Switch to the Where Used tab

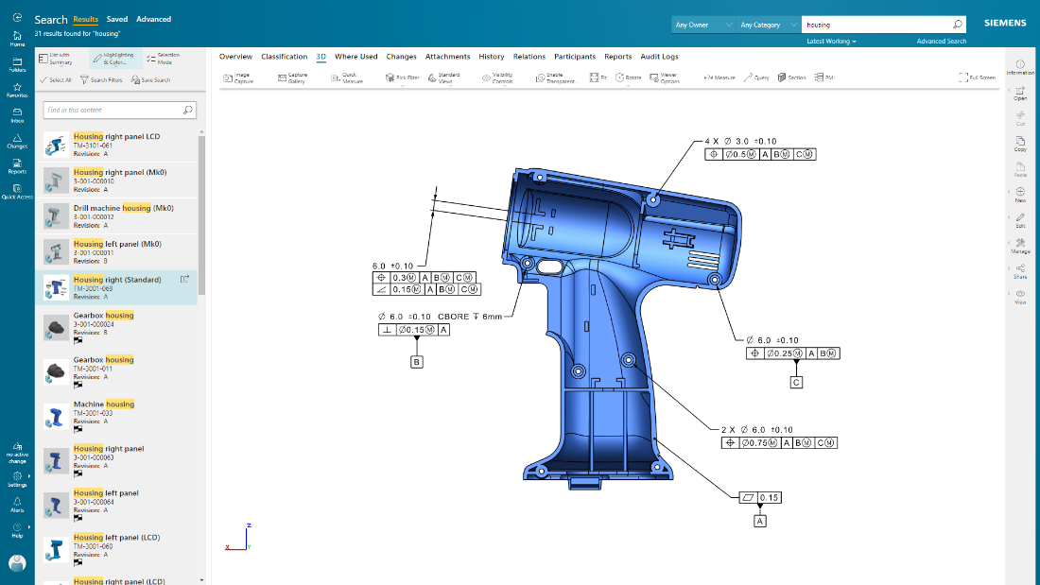tap(355, 57)
